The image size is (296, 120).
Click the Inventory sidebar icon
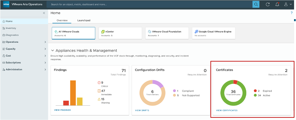4,28
